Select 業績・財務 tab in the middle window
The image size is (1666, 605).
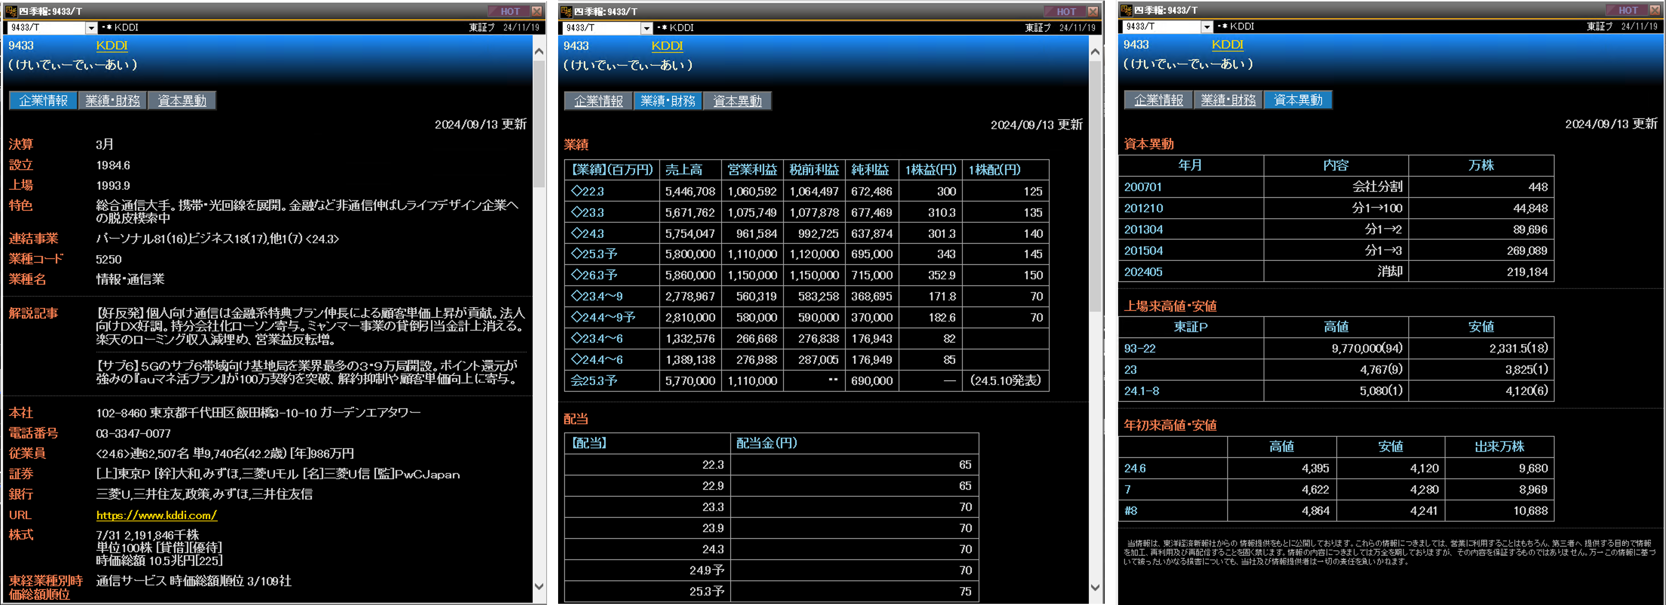(x=667, y=102)
